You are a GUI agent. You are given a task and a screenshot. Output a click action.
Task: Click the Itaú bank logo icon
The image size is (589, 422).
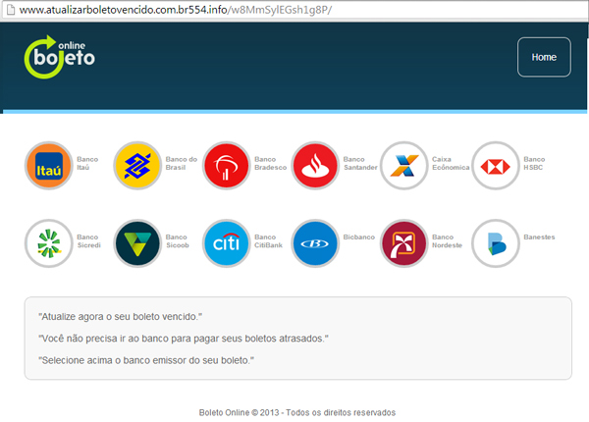pos(49,167)
